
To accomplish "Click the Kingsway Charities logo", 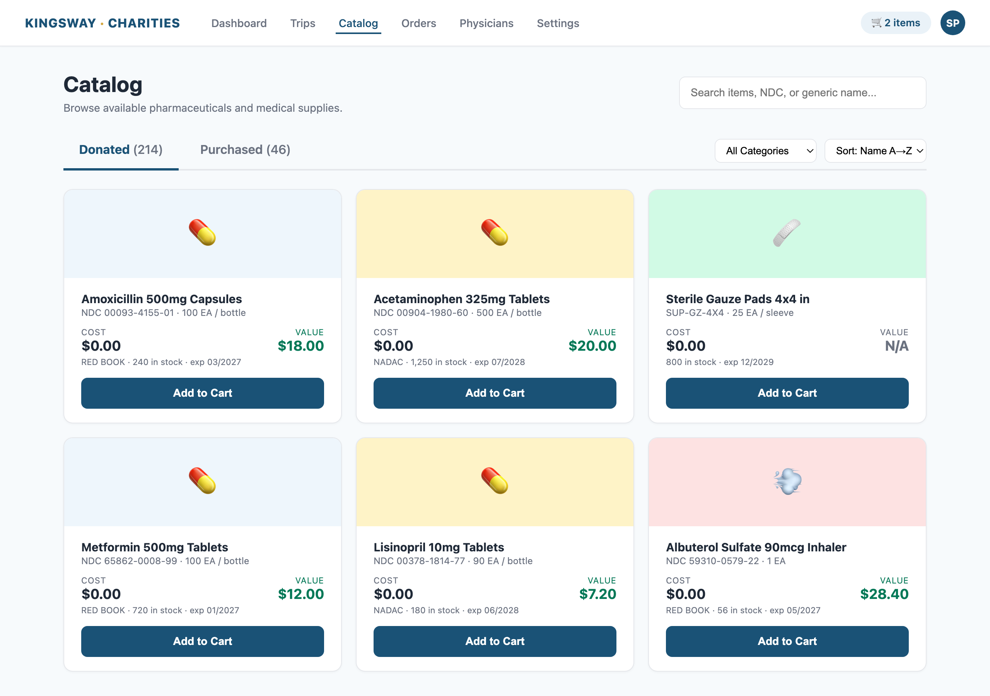I will (102, 23).
